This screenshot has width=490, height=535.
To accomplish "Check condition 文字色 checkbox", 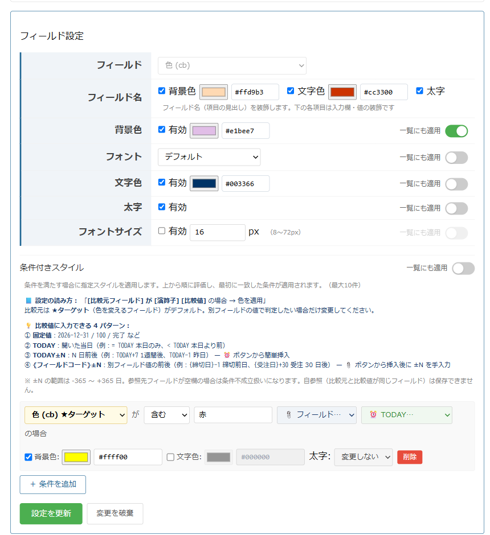I will 170,457.
